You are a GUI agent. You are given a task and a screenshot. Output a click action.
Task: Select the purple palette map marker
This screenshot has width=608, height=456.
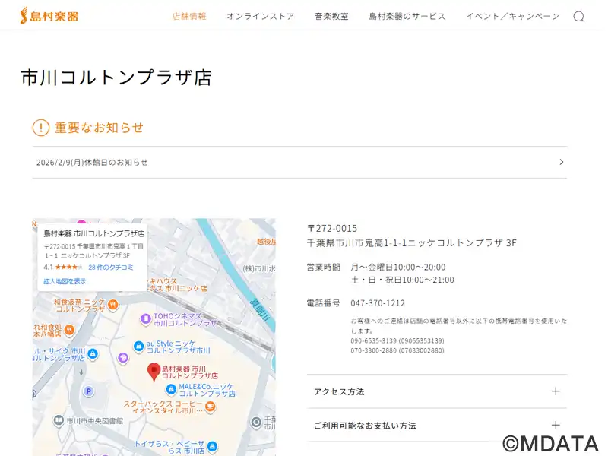pyautogui.click(x=123, y=358)
